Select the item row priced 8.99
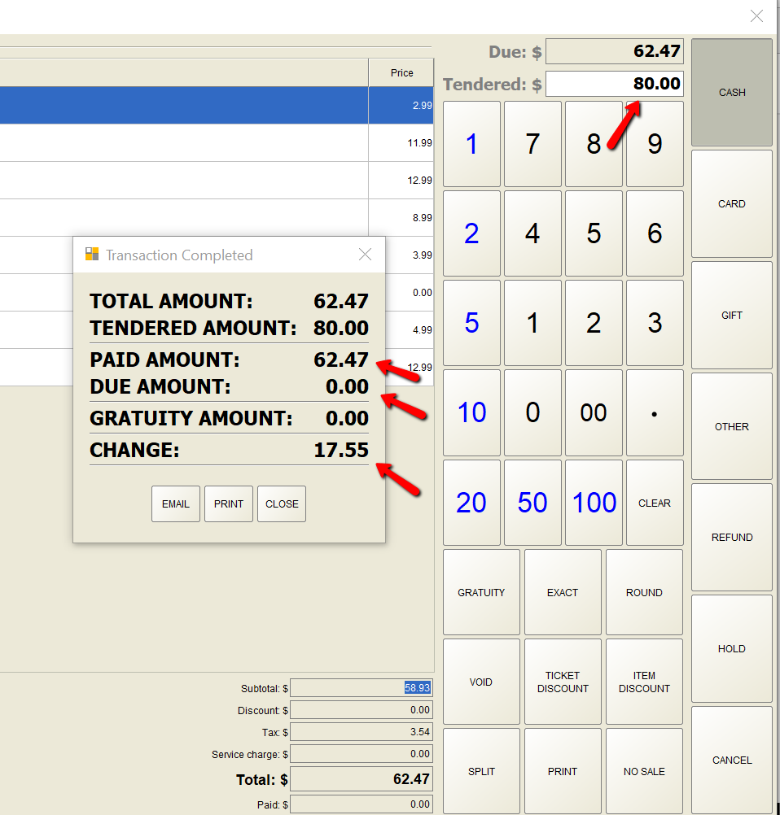 point(217,217)
